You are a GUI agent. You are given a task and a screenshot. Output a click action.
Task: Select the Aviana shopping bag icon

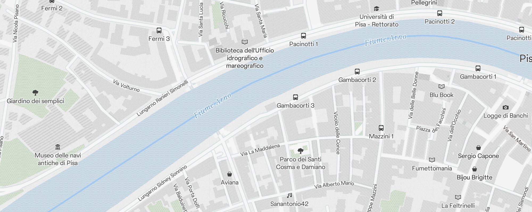click(x=230, y=174)
